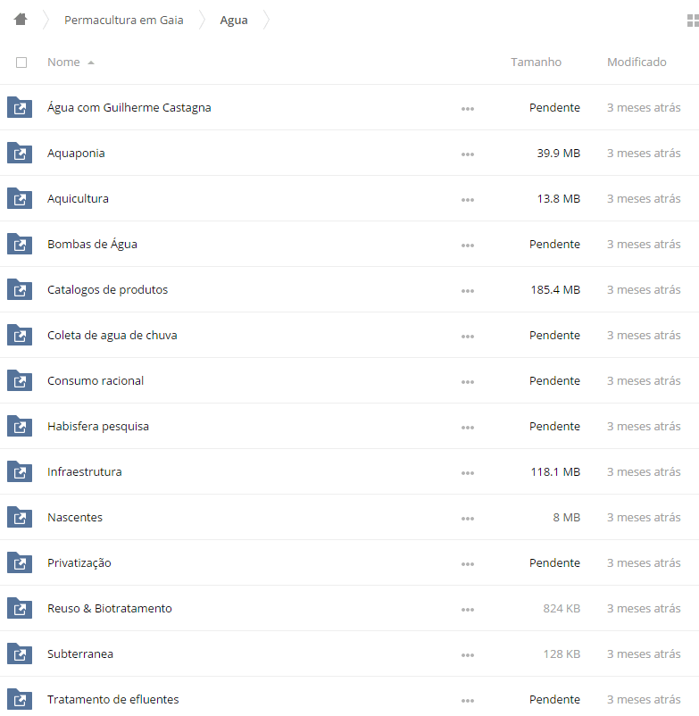The width and height of the screenshot is (699, 716).
Task: Tick the select-all files checkbox
Action: pyautogui.click(x=21, y=62)
